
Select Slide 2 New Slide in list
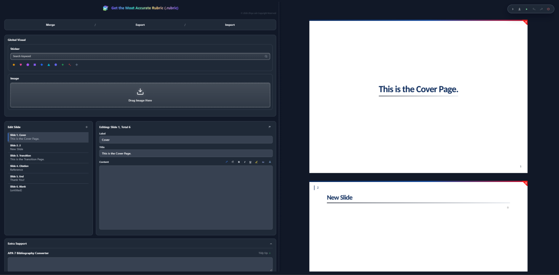(48, 147)
